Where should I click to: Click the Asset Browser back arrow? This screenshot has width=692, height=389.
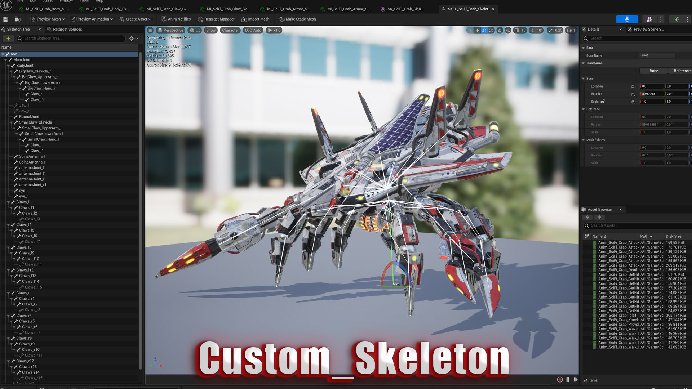[x=587, y=217]
